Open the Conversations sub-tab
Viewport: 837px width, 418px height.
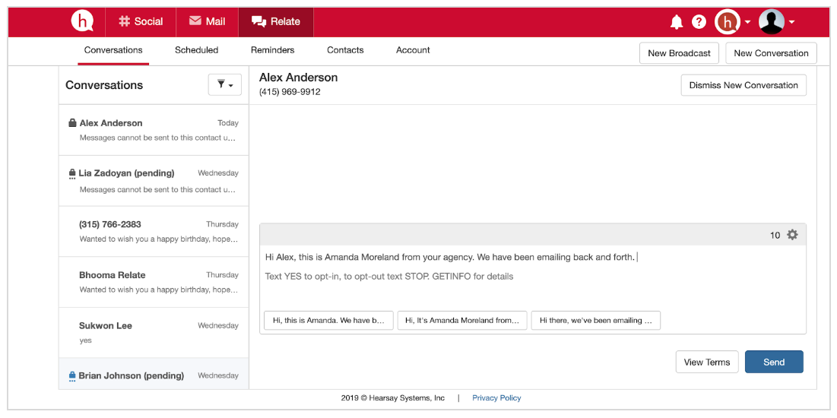pos(113,50)
